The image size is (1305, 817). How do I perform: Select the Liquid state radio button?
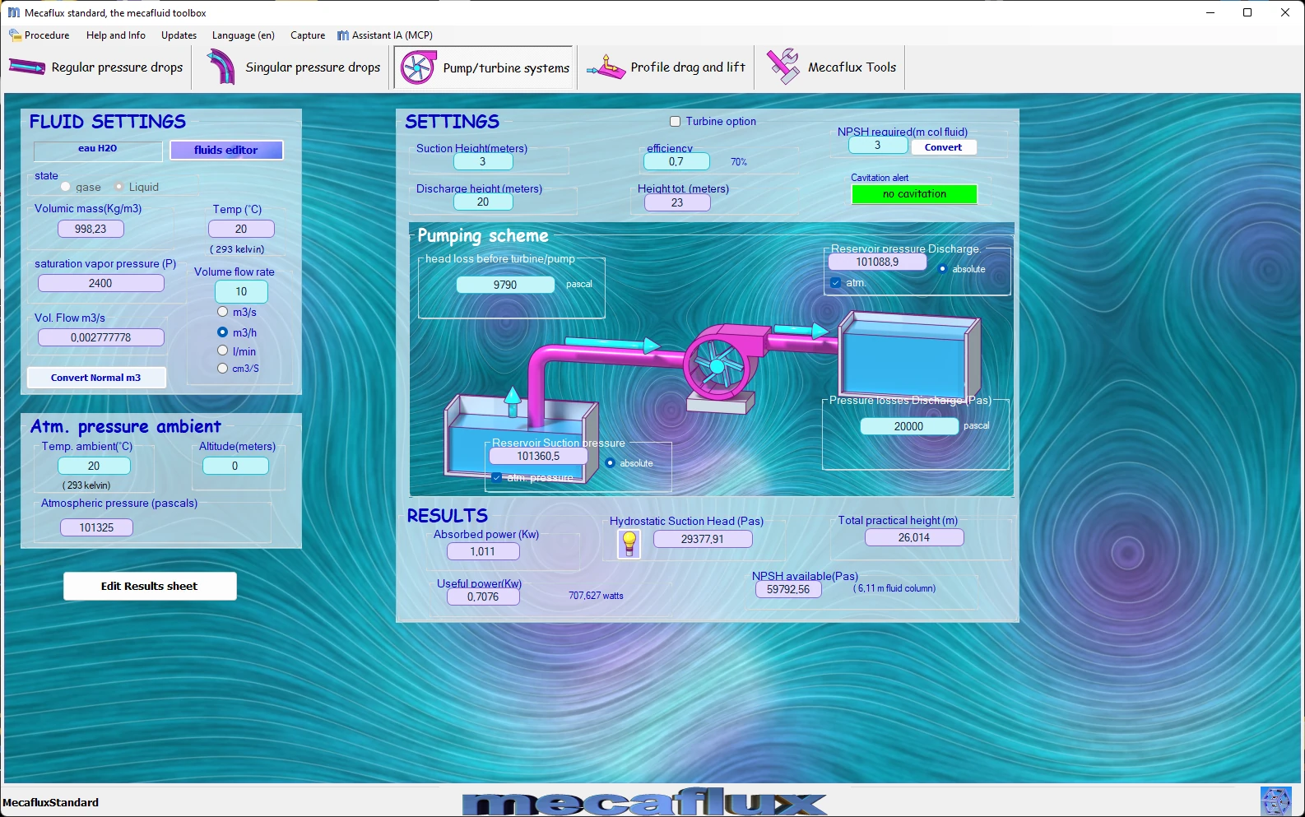point(118,187)
